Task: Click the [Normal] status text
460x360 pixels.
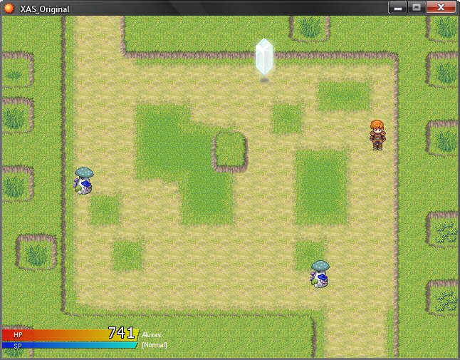Action: [155, 345]
